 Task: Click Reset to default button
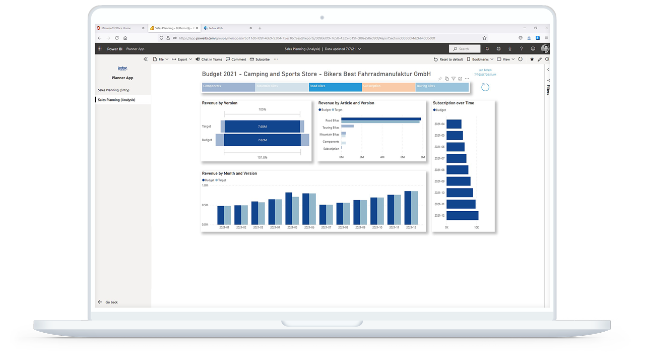[448, 59]
